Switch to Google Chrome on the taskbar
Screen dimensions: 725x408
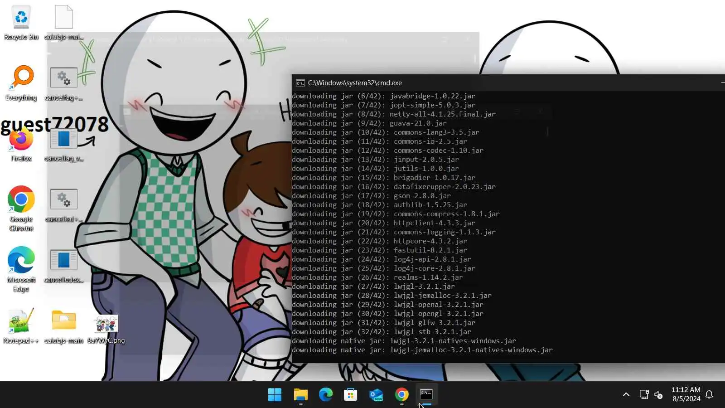401,395
